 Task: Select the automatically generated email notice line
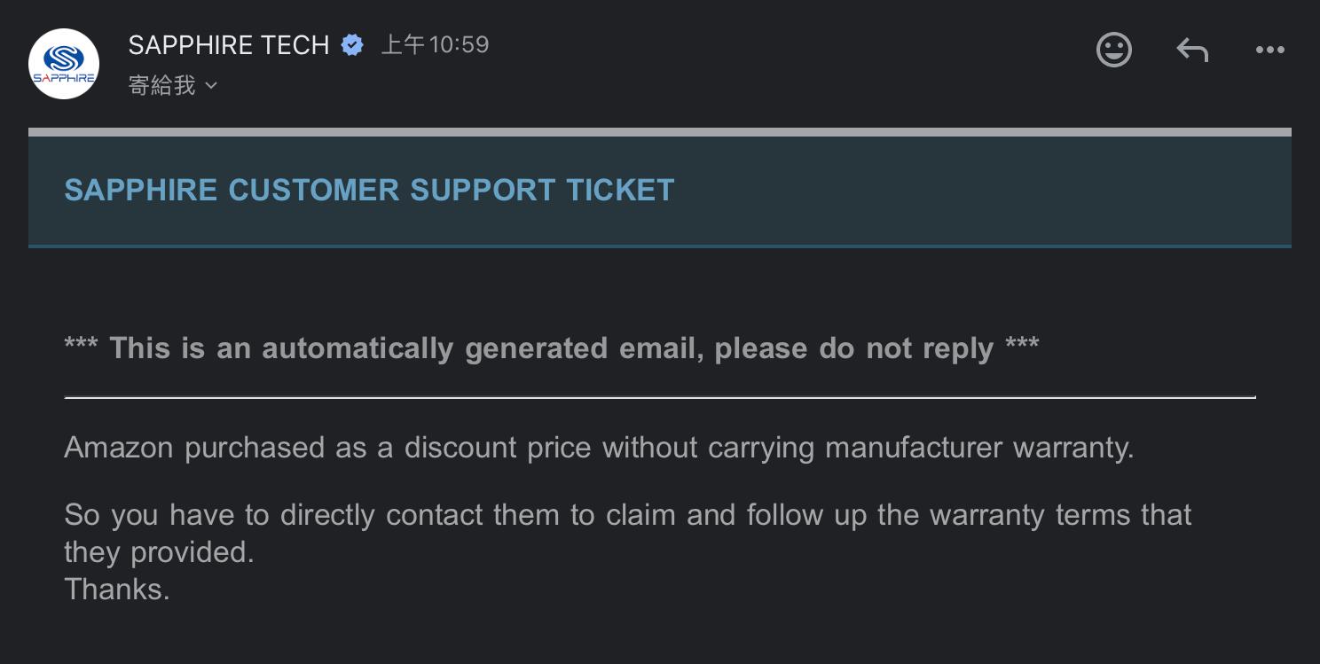[551, 348]
